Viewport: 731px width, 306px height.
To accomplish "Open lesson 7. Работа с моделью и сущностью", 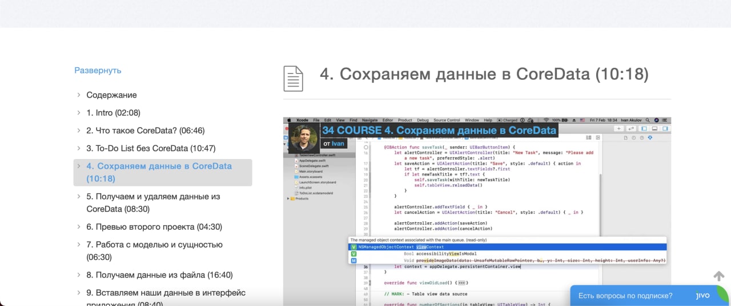I will (154, 251).
